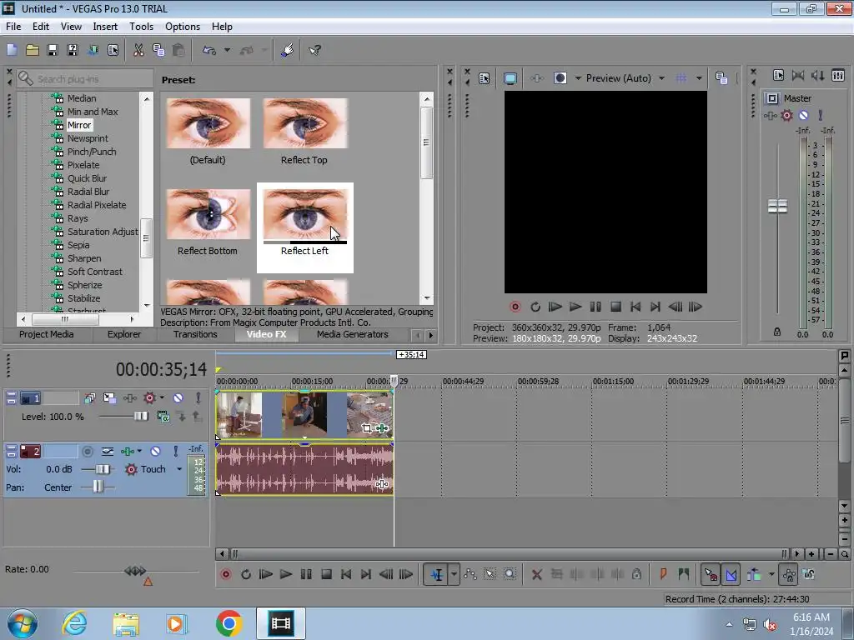Select the Sepia effect in plug-in list
The image size is (854, 640).
pos(78,245)
